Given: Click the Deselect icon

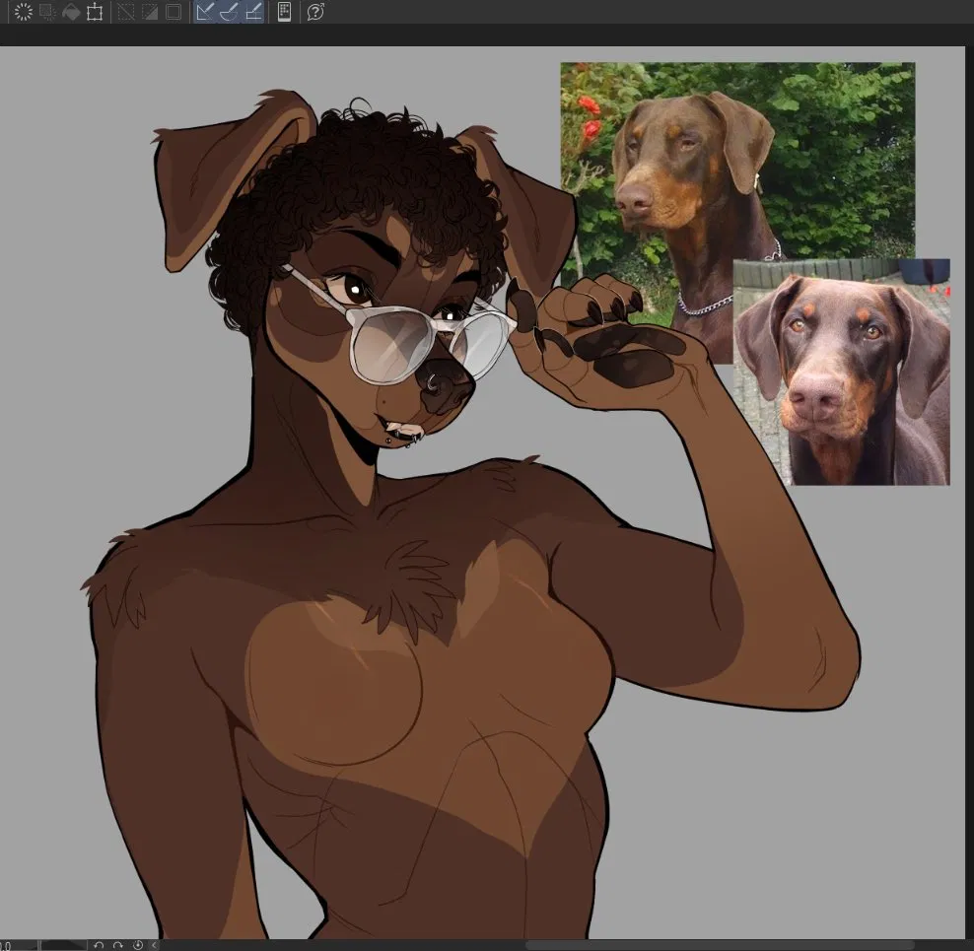Looking at the screenshot, I should tap(126, 12).
